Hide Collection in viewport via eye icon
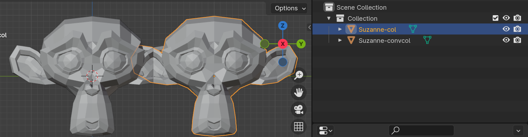This screenshot has width=528, height=137. (506, 18)
